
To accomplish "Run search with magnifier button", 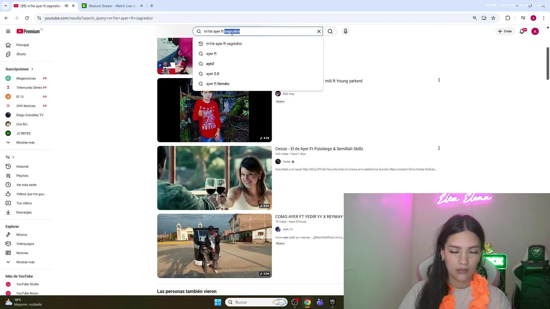I will 330,31.
